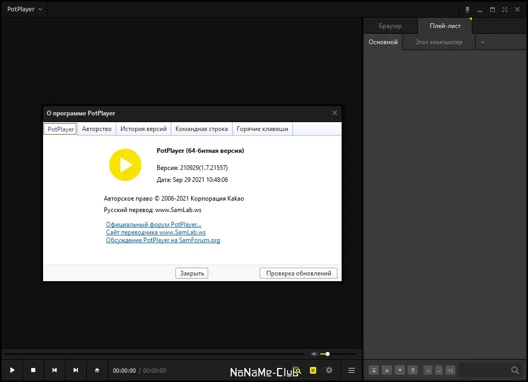Close the О программе PotPlayer dialog
The height and width of the screenshot is (382, 528).
click(334, 113)
